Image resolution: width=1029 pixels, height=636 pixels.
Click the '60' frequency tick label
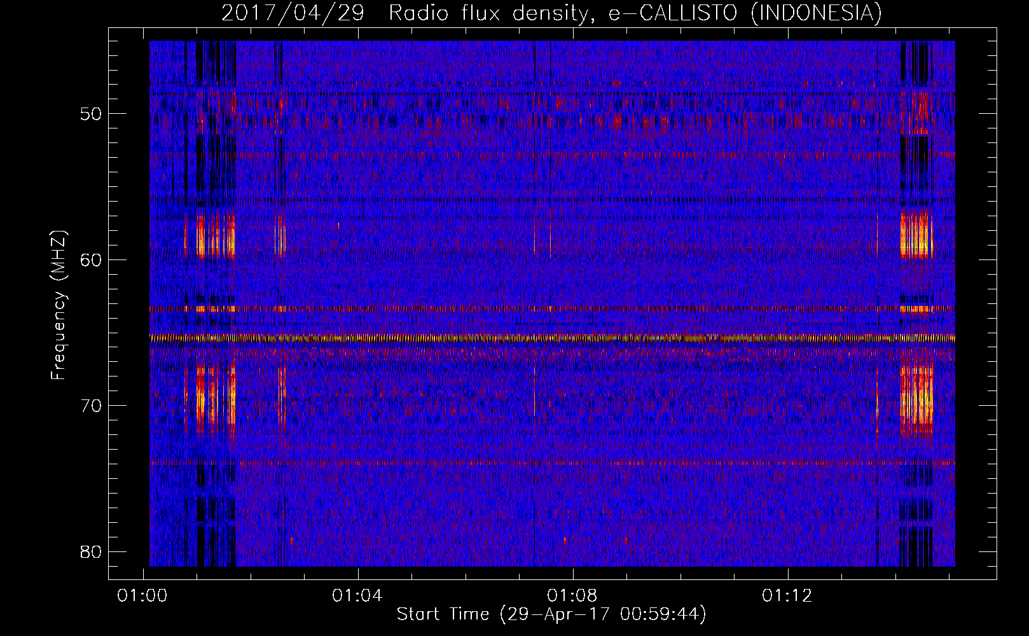[91, 259]
